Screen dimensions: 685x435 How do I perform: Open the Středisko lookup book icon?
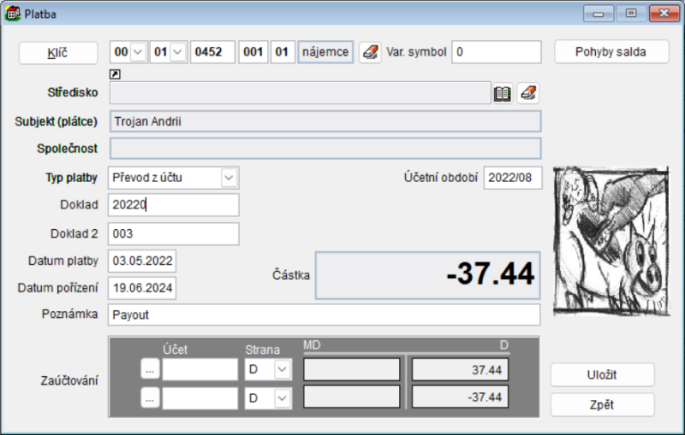[503, 93]
